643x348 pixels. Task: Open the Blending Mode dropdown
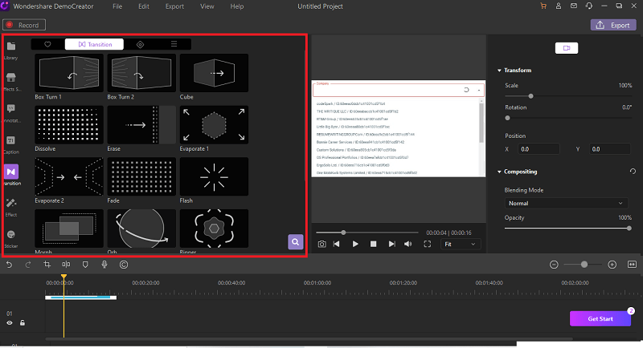pyautogui.click(x=566, y=203)
